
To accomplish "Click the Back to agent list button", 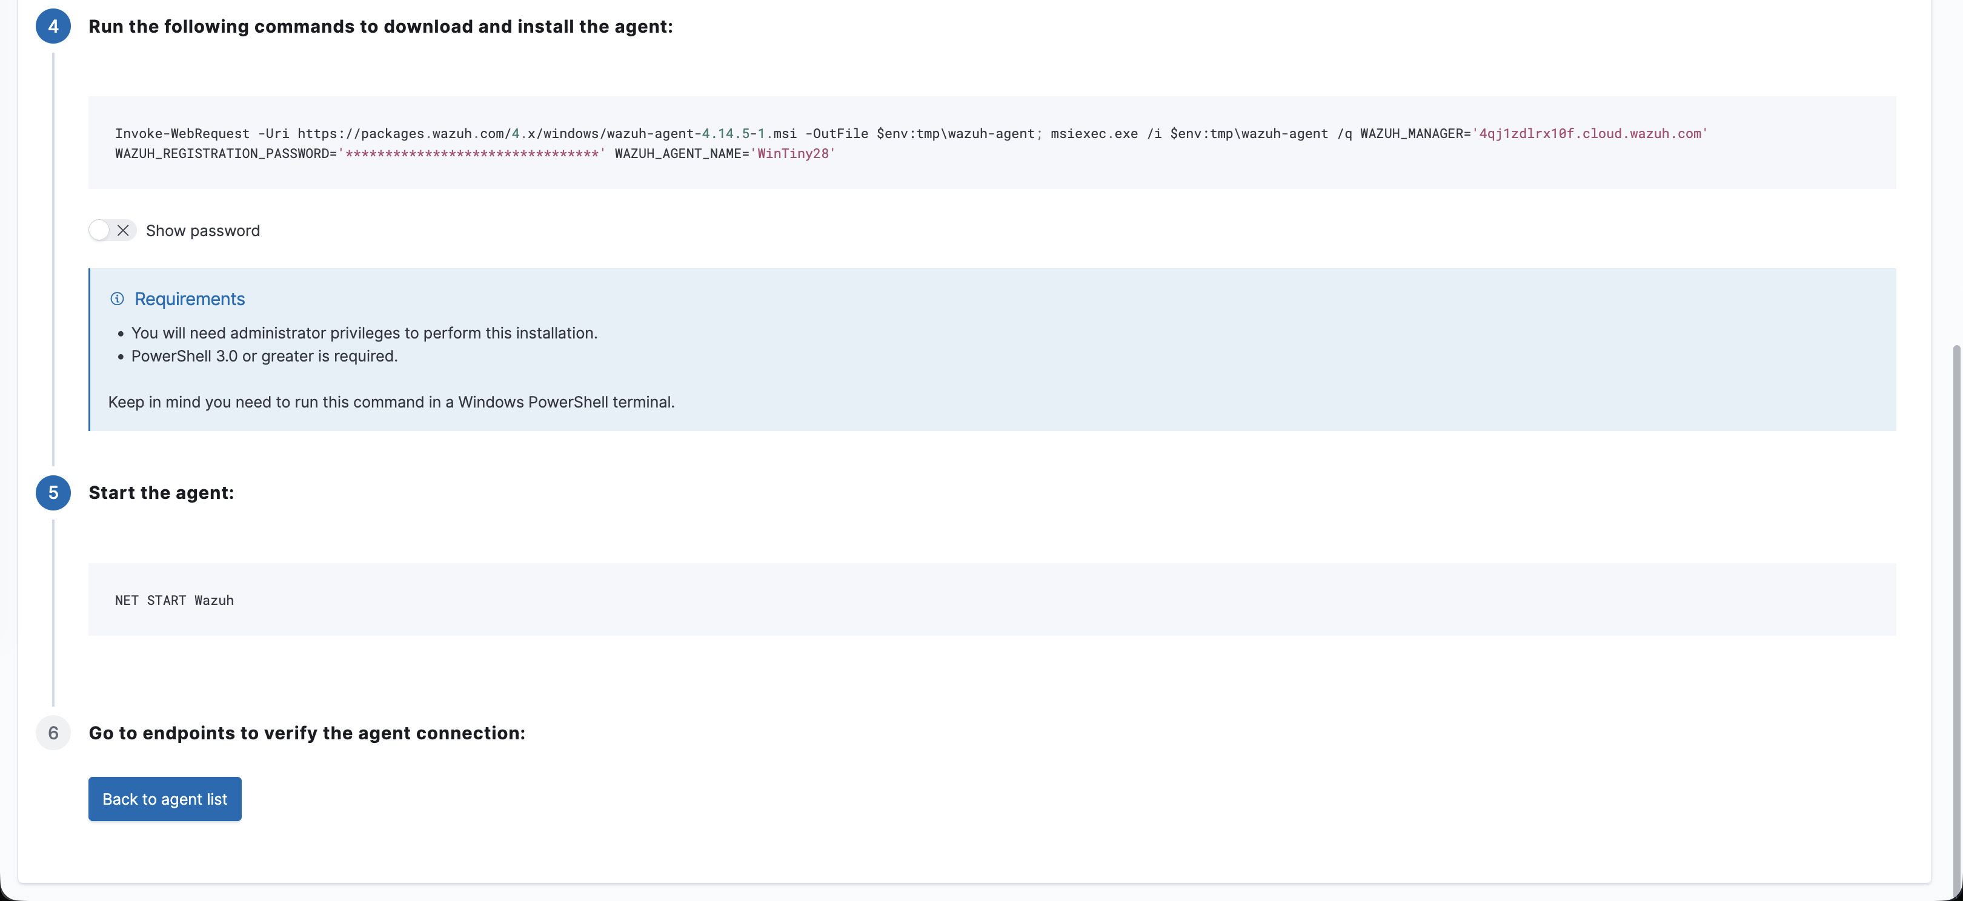I will (x=165, y=799).
